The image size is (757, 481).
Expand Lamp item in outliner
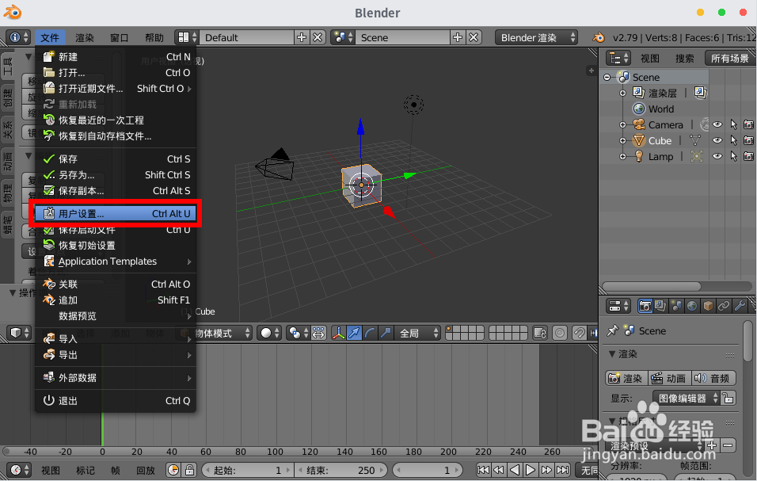(x=623, y=156)
